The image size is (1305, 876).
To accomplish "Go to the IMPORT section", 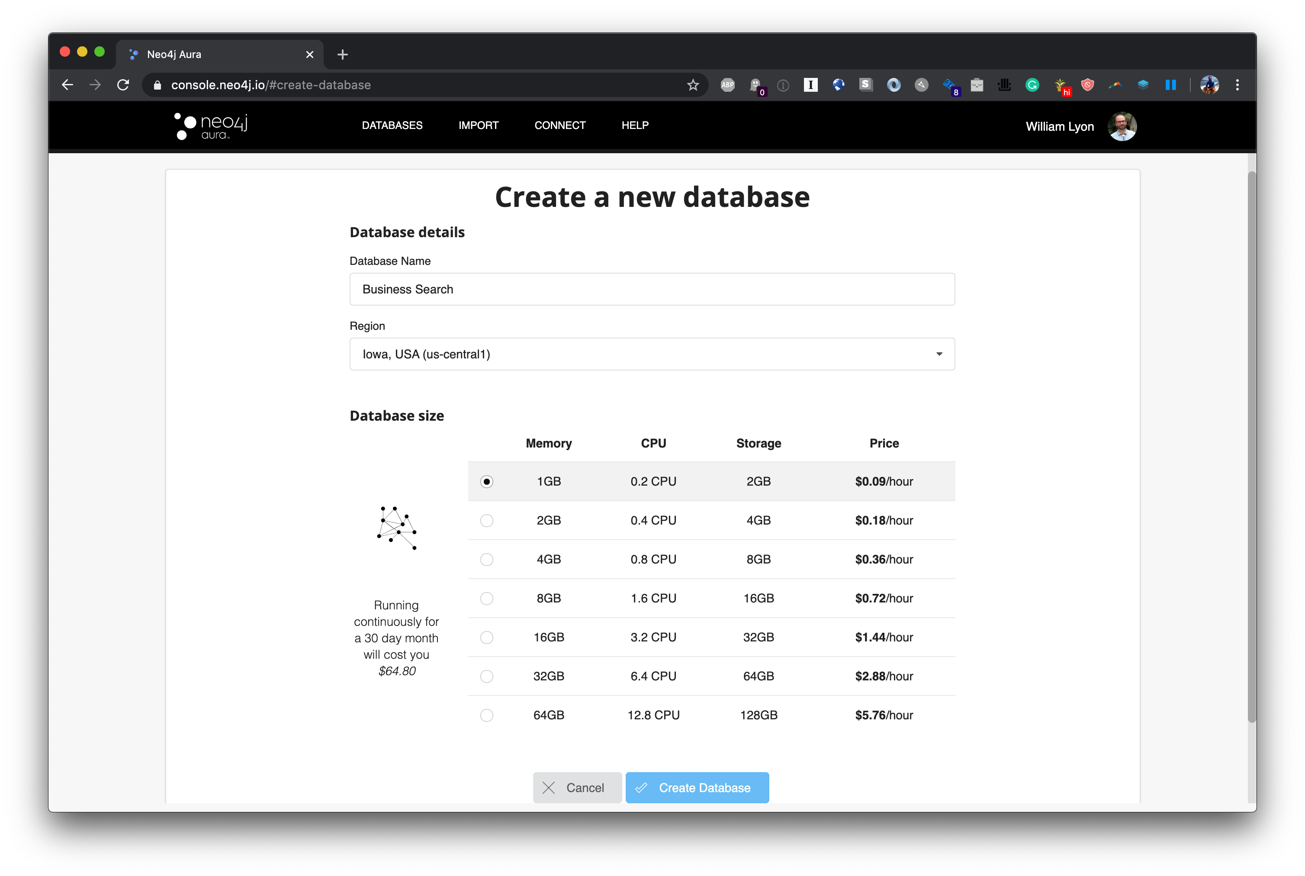I will click(479, 126).
